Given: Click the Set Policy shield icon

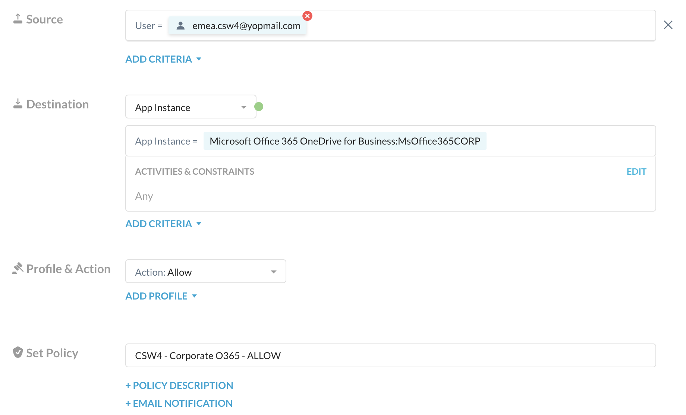Looking at the screenshot, I should click(18, 352).
